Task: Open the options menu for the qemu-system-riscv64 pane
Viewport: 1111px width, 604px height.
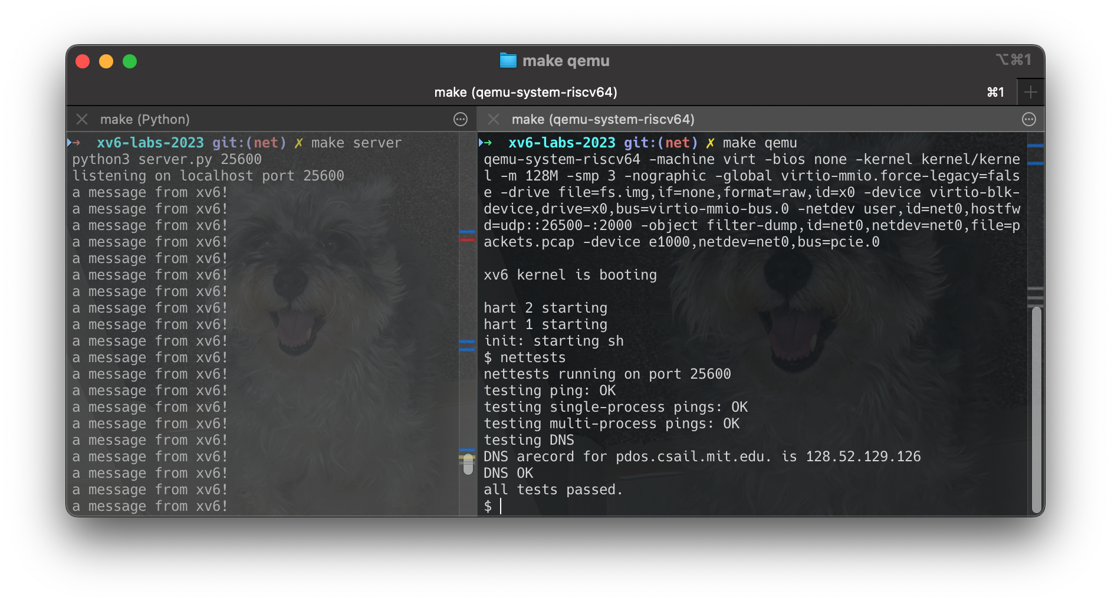Action: [x=1030, y=119]
